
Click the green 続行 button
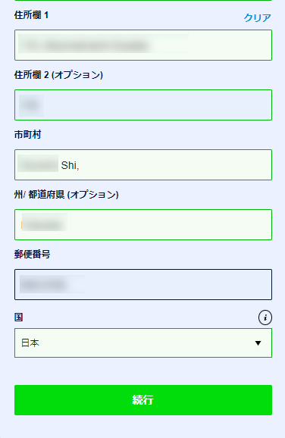click(x=143, y=400)
